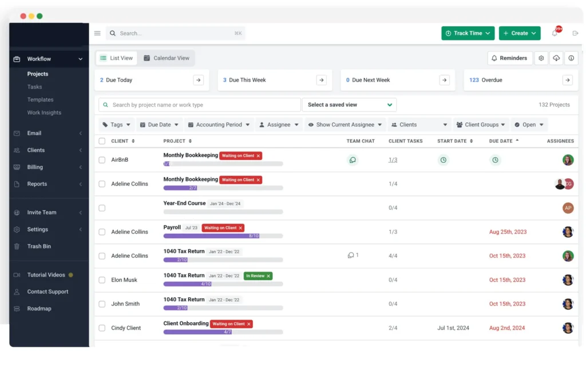Screen dimensions: 586x384
Task: Click the Client Onboarding 4/7 progress bar
Action: 223,332
